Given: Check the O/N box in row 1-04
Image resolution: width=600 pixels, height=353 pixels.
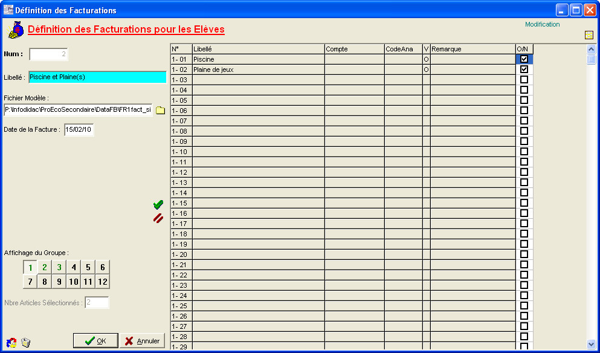Looking at the screenshot, I should pyautogui.click(x=524, y=90).
